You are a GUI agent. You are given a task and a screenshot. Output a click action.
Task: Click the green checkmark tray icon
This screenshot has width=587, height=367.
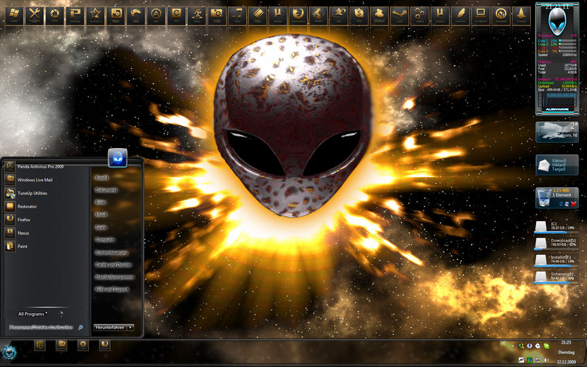[547, 346]
